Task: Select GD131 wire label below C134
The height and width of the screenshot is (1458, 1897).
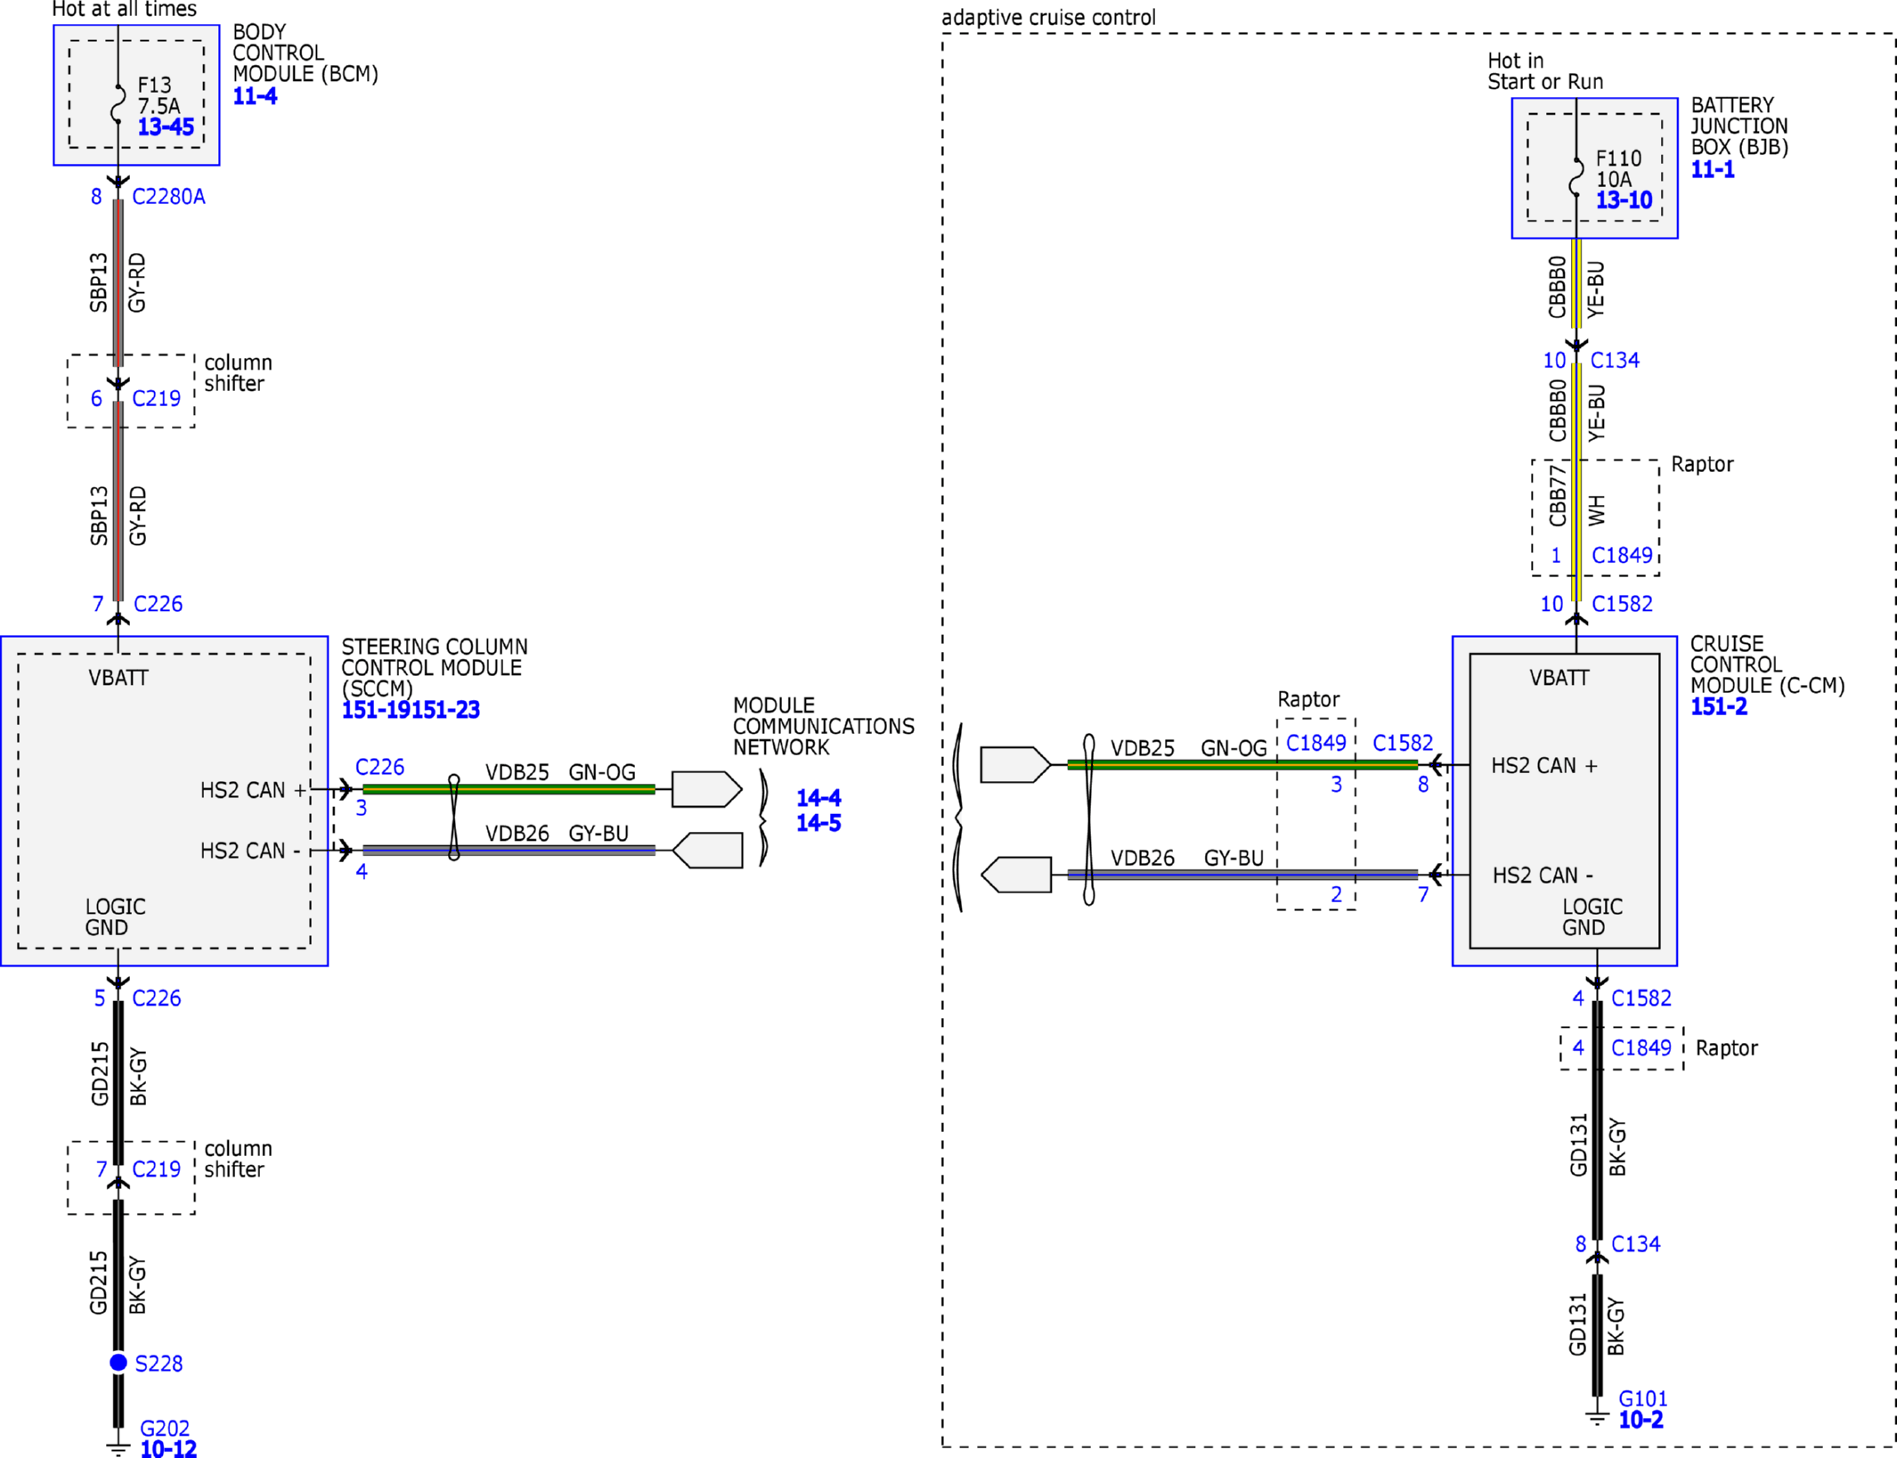Action: pyautogui.click(x=1577, y=1324)
